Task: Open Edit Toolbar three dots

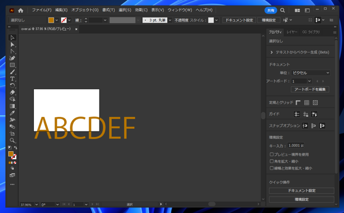Action: (12, 185)
